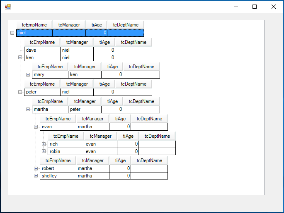284x213 pixels.
Task: Collapse the peter row node
Action: pos(20,92)
